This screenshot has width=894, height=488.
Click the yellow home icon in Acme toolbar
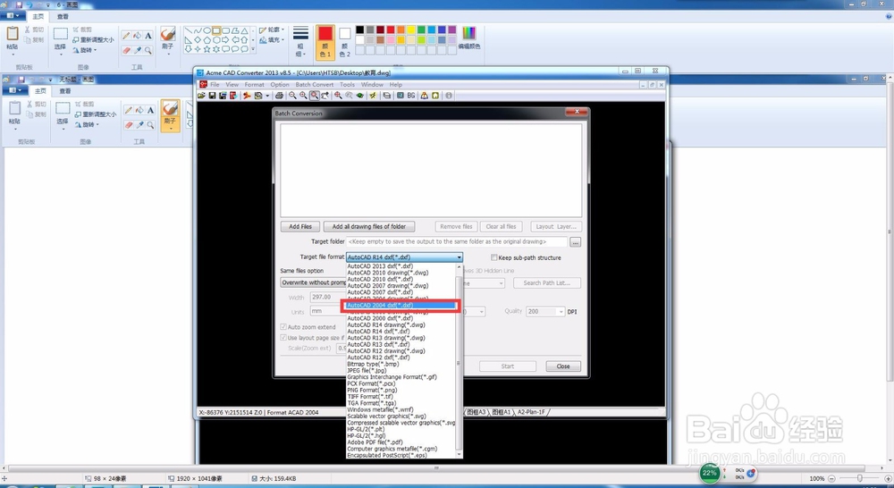tap(435, 96)
